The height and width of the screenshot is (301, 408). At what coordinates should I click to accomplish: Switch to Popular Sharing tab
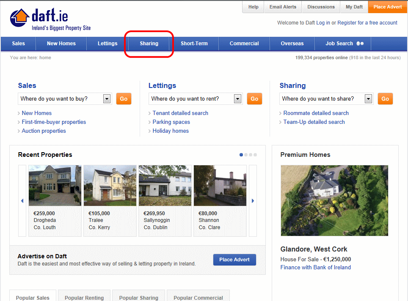pyautogui.click(x=139, y=296)
